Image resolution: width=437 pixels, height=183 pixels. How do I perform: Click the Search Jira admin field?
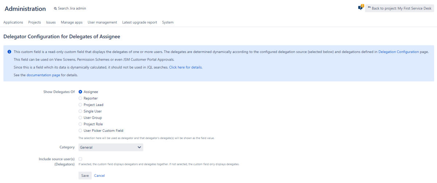point(72,8)
